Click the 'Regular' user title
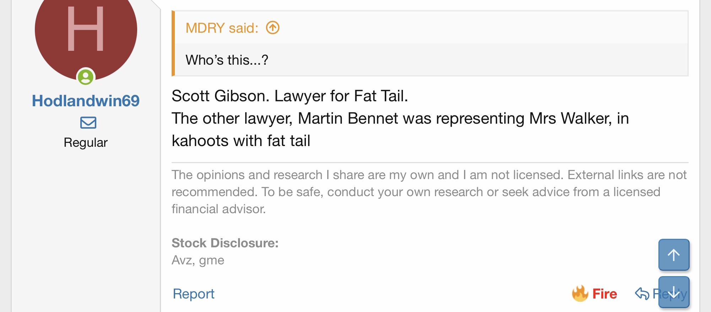711x312 pixels. click(x=86, y=142)
